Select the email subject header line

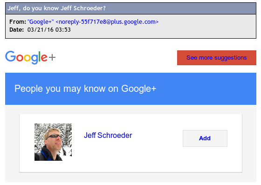pyautogui.click(x=130, y=8)
